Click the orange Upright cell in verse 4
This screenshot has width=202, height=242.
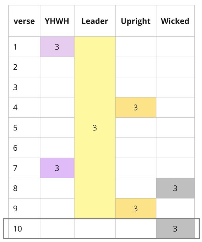(x=135, y=108)
